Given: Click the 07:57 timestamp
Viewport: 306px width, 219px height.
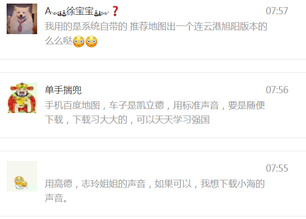Looking at the screenshot, I should pyautogui.click(x=277, y=11).
